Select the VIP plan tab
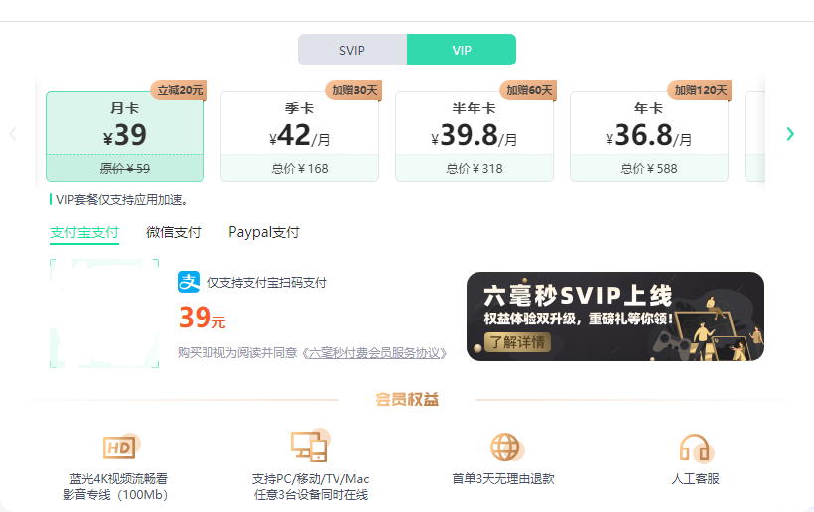Viewport: 814px width, 512px height. pyautogui.click(x=462, y=50)
